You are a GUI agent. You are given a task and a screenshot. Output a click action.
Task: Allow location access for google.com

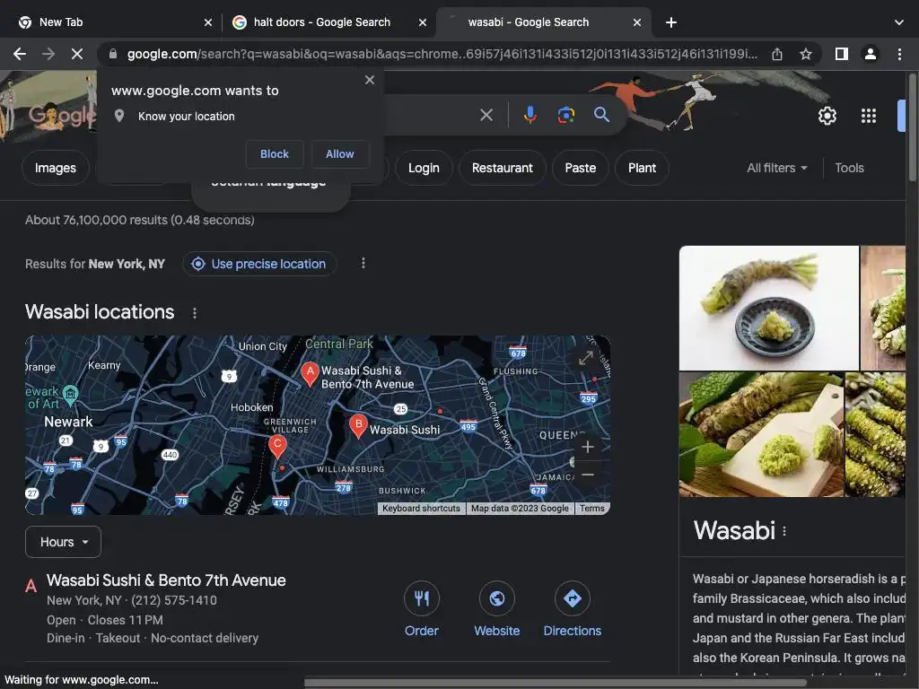tap(339, 154)
